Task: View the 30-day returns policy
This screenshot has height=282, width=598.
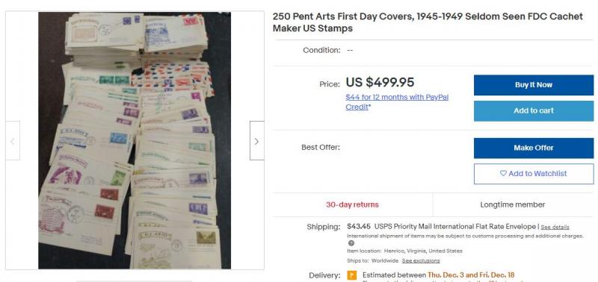Action: [352, 204]
